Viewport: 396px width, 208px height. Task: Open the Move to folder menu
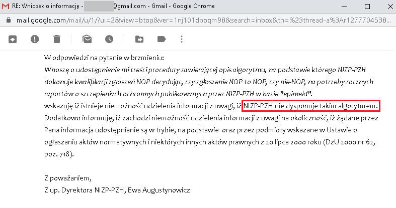139,39
